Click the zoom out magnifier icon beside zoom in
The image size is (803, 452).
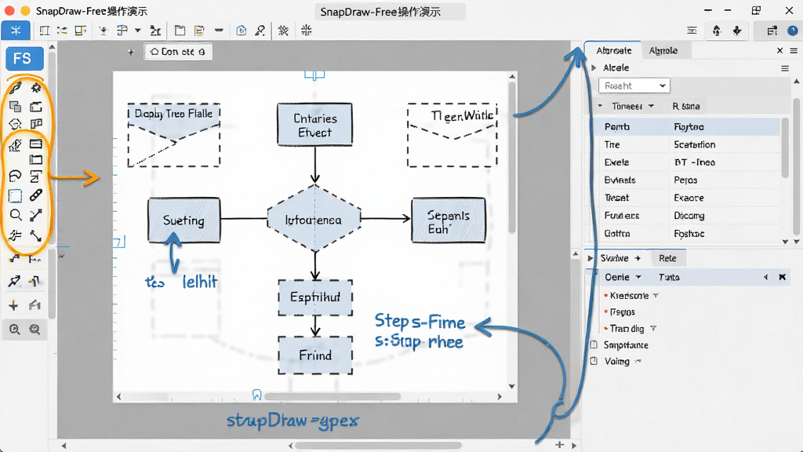(35, 330)
